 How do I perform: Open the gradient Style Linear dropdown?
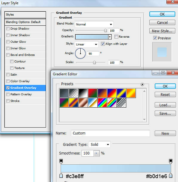coord(87,44)
